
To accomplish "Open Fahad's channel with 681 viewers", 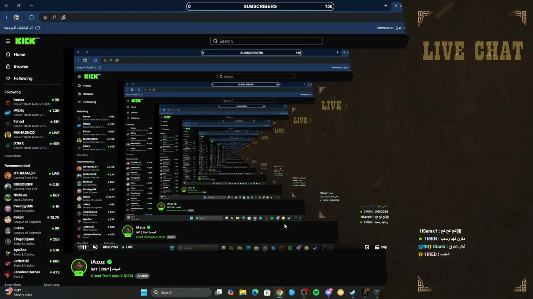I will point(32,124).
